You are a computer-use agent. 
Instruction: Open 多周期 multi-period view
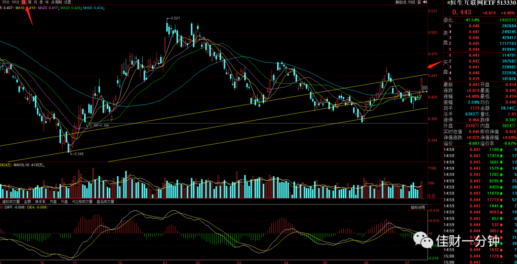point(56,2)
